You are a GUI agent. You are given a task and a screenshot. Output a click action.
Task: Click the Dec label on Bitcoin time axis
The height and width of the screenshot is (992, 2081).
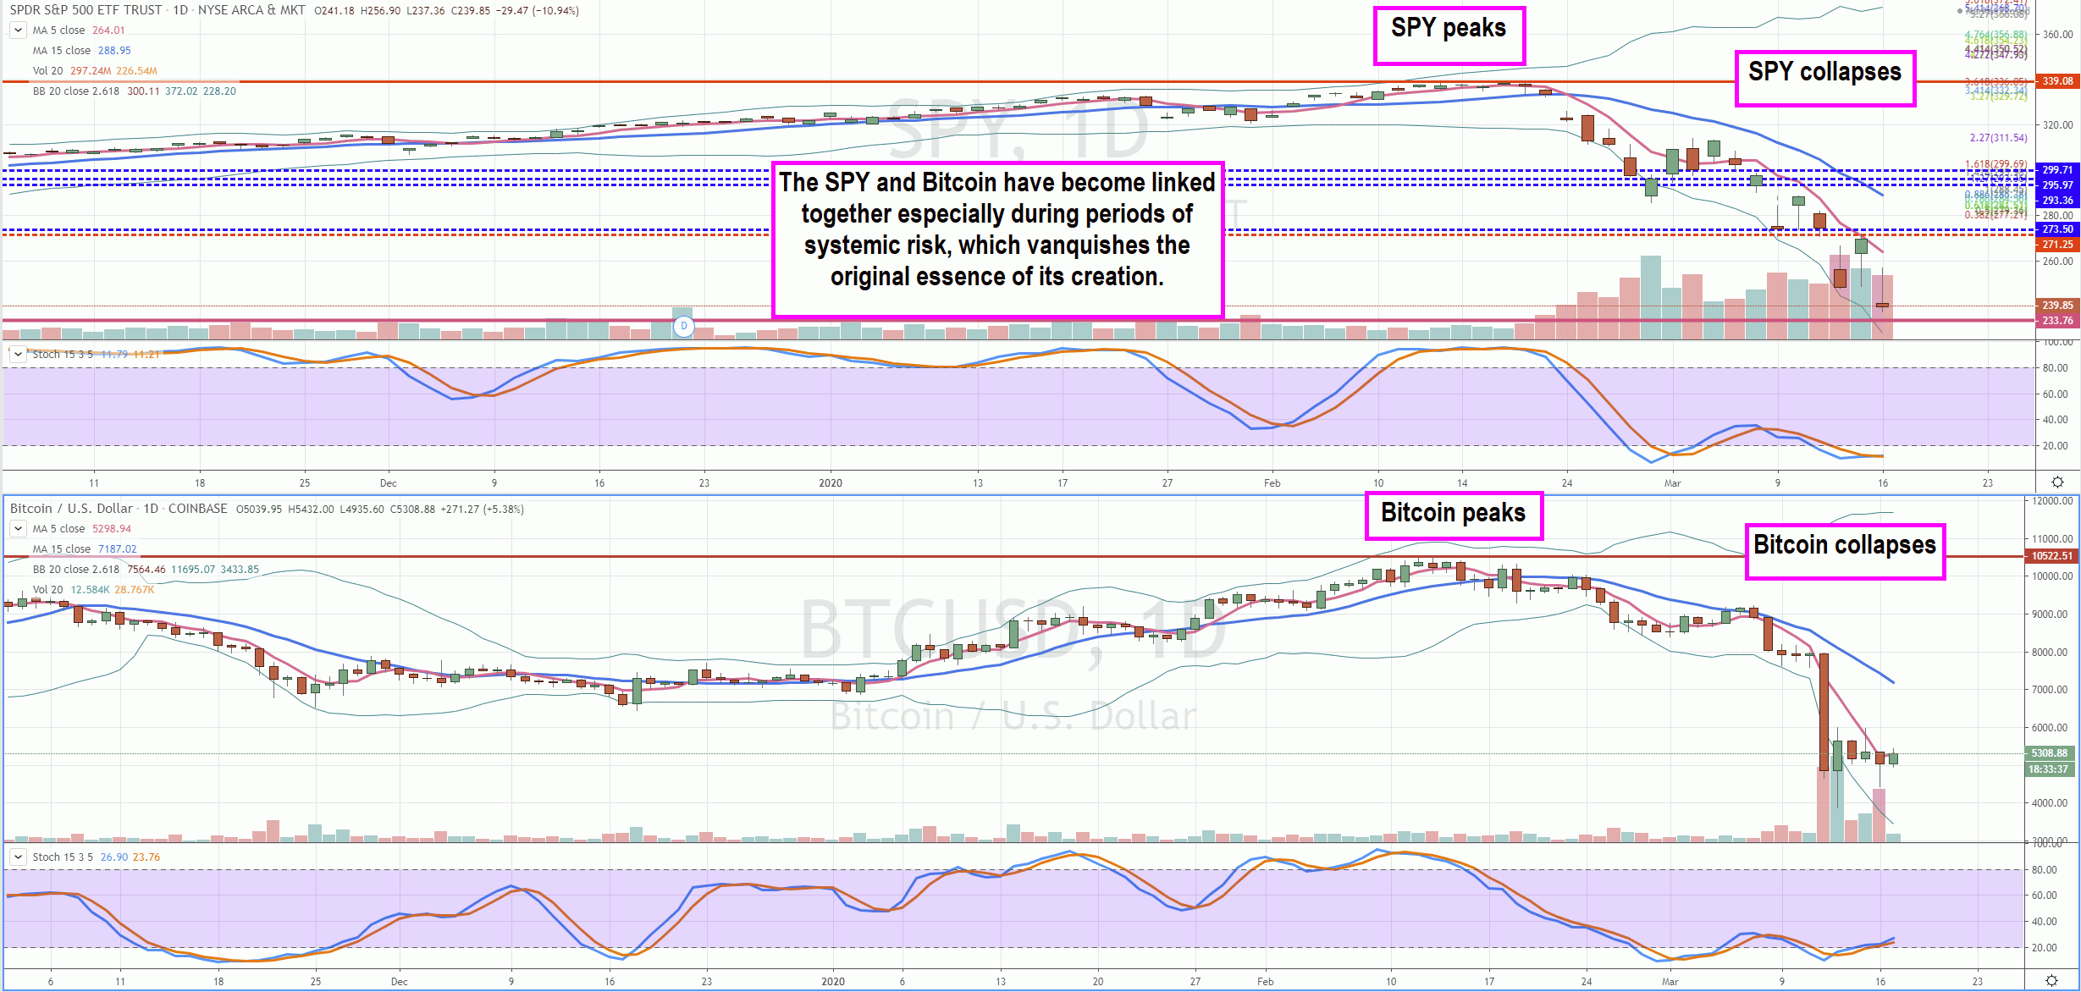[399, 982]
